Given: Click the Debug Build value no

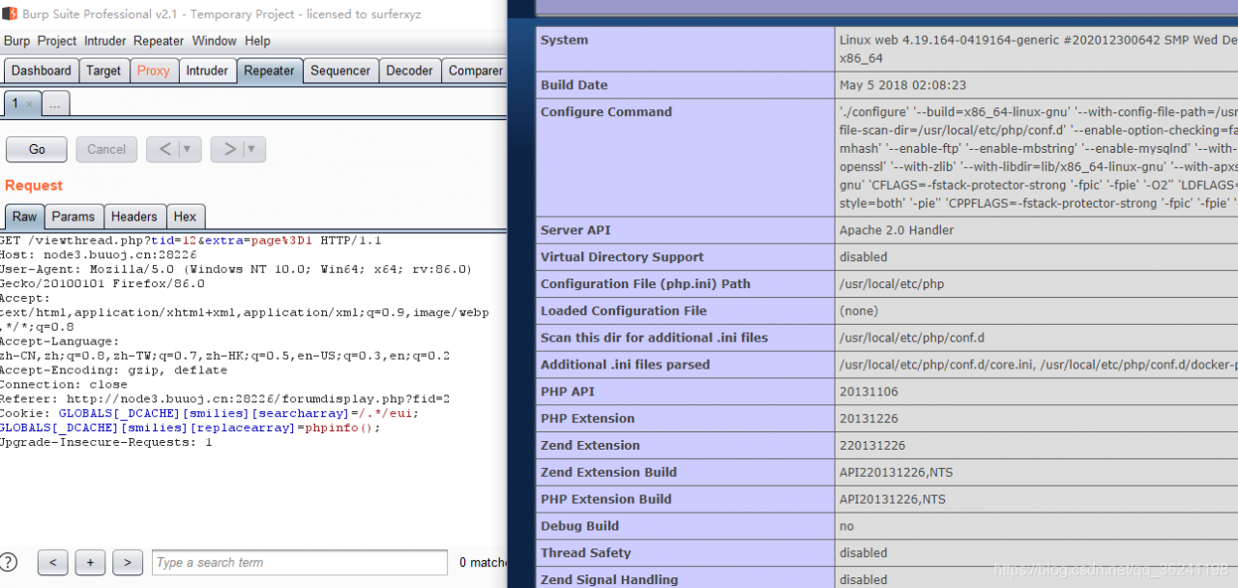Looking at the screenshot, I should [846, 526].
